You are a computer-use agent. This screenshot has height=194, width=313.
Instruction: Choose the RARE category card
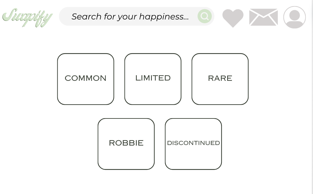[x=220, y=79]
